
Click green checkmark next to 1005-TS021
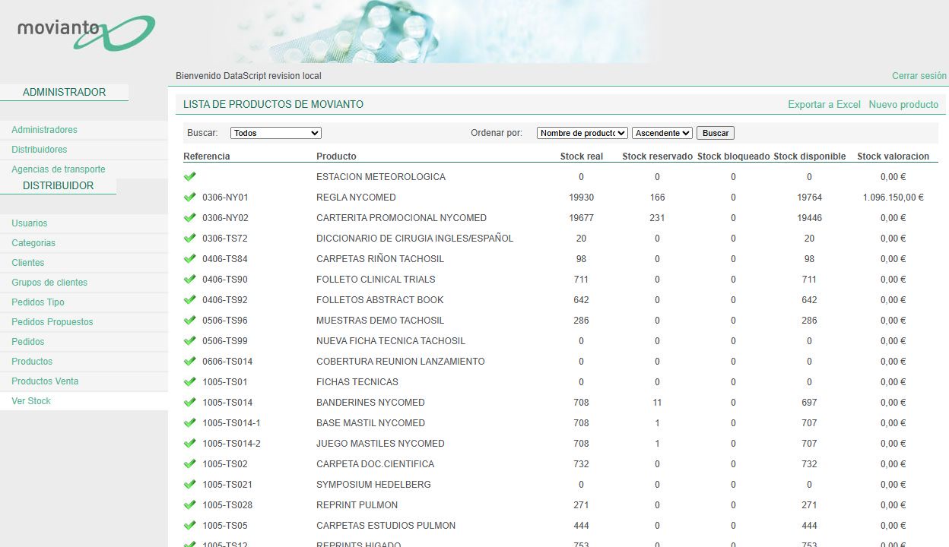coord(190,485)
